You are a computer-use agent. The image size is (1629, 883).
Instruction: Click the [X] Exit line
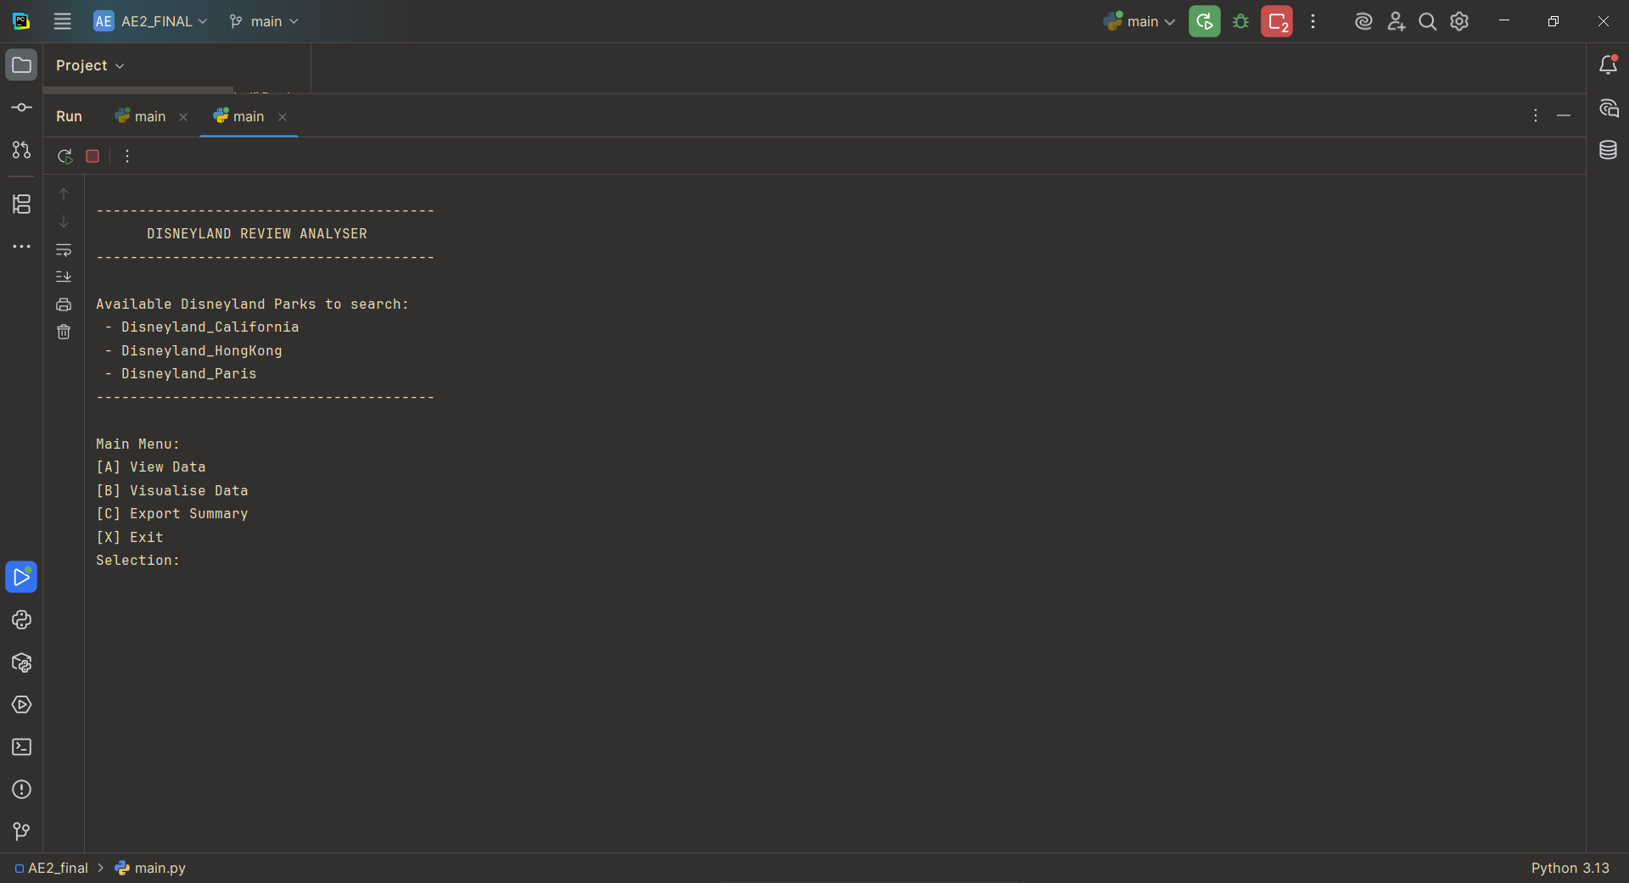[x=130, y=538]
